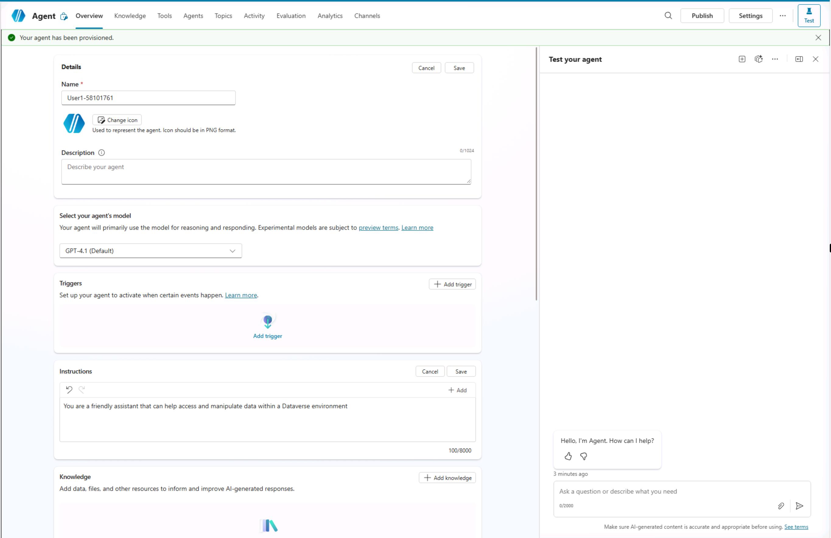This screenshot has width=831, height=538.
Task: Click the agent Name input field
Action: tap(149, 98)
